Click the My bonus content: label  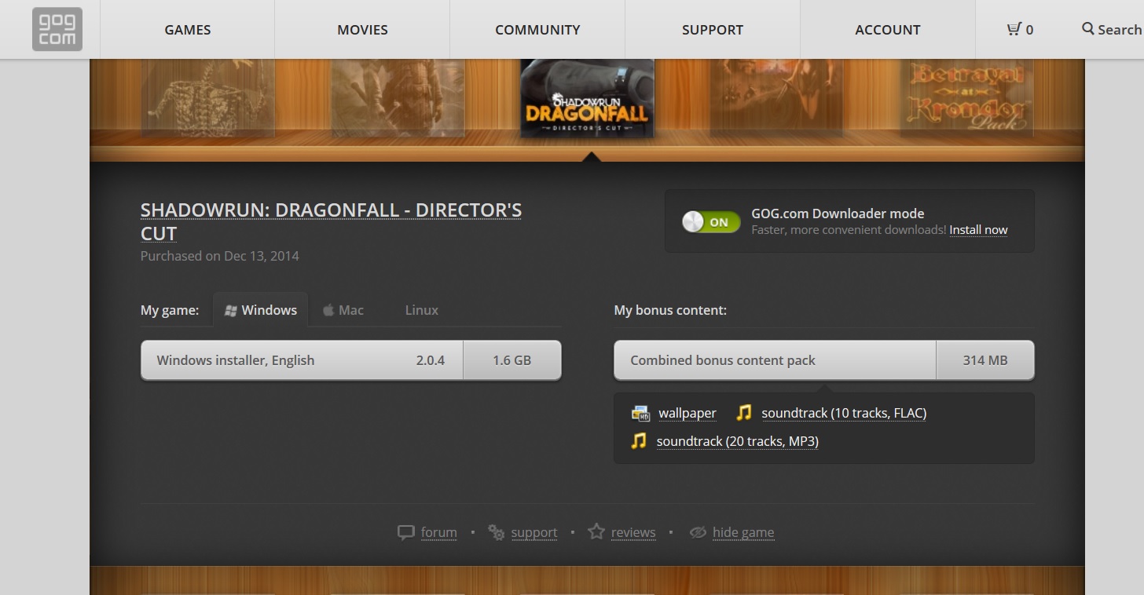point(670,310)
